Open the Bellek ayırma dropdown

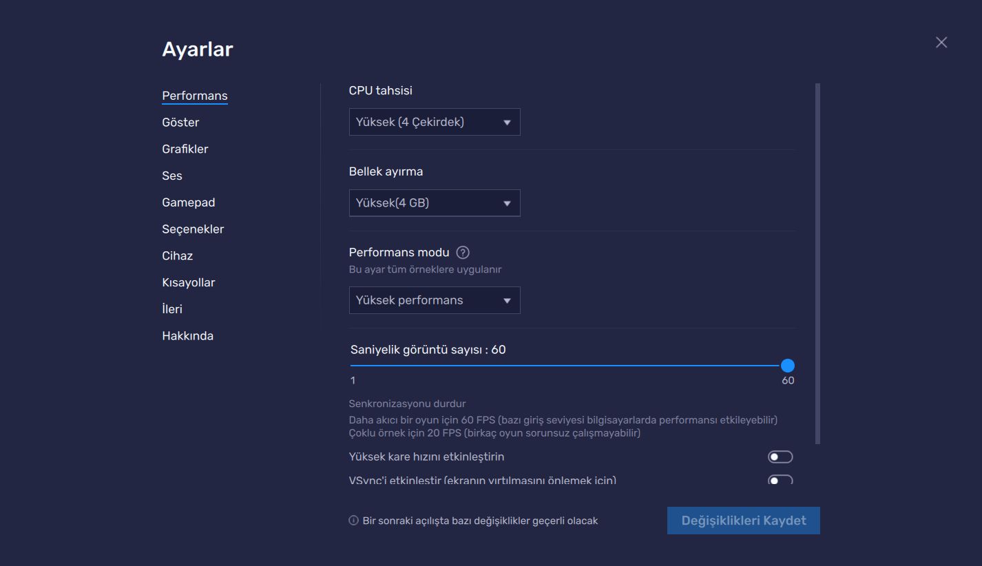(435, 203)
